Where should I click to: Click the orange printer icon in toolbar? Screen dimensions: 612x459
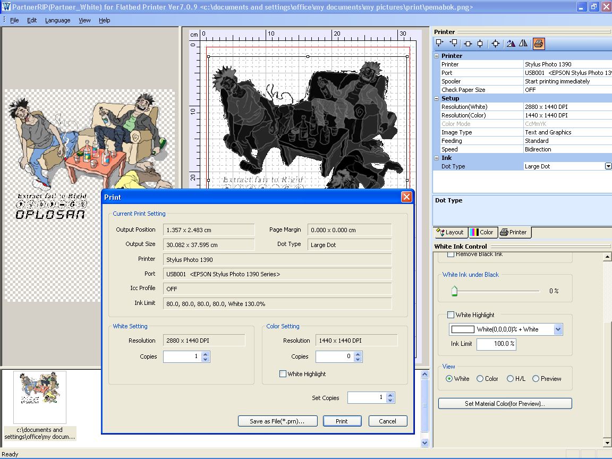tap(539, 44)
